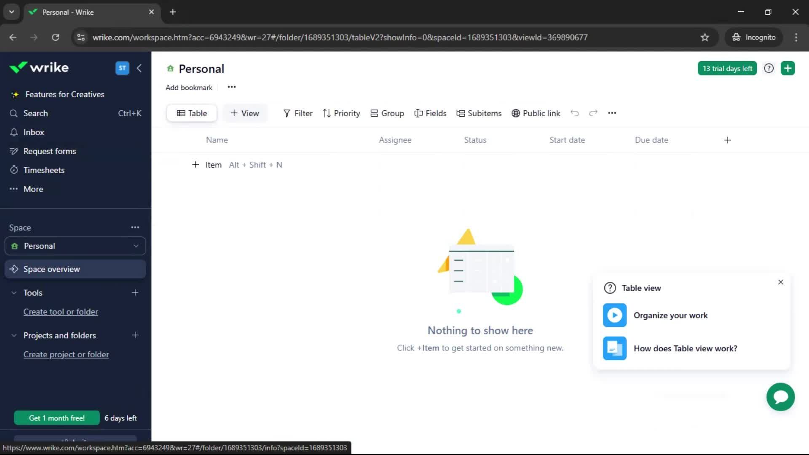809x455 pixels.
Task: Play the Organize your work video
Action: click(x=615, y=316)
